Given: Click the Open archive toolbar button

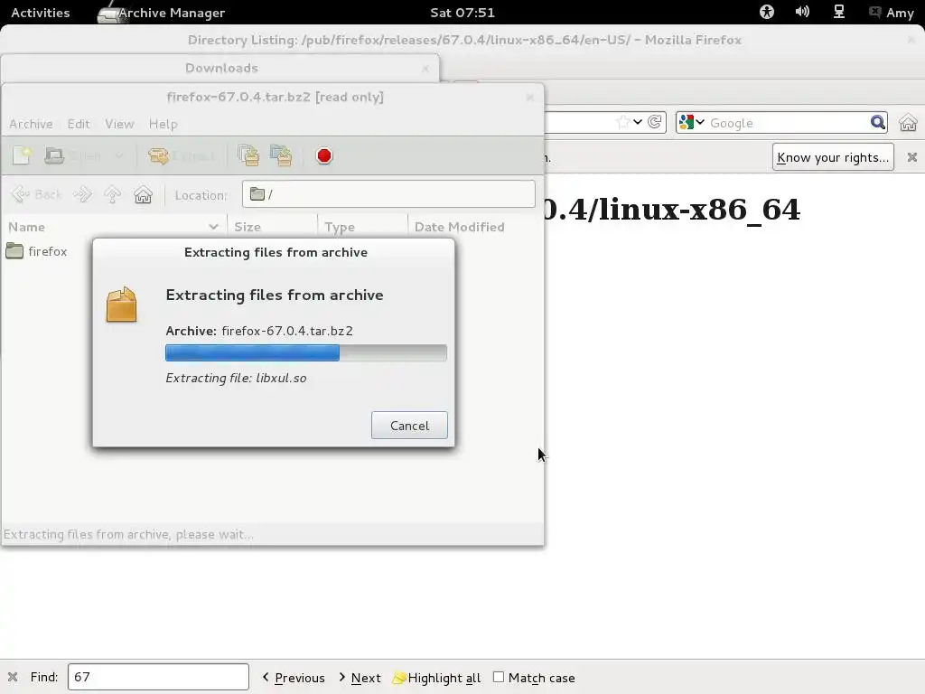Looking at the screenshot, I should click(73, 155).
